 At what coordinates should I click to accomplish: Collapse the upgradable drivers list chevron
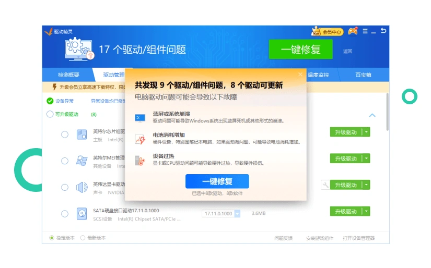click(x=372, y=115)
